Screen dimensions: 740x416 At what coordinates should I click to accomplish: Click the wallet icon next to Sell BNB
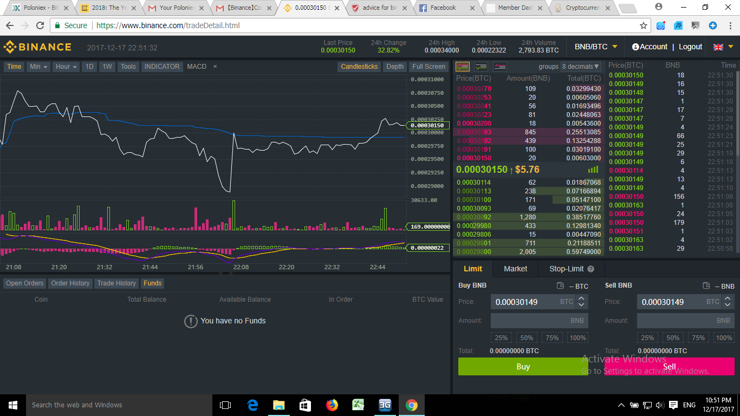pyautogui.click(x=706, y=285)
